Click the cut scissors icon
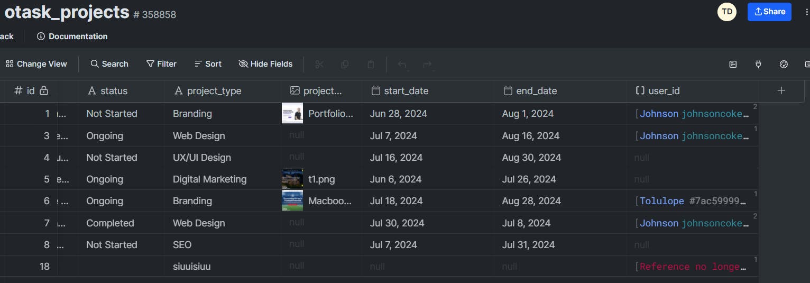The height and width of the screenshot is (283, 810). 319,64
